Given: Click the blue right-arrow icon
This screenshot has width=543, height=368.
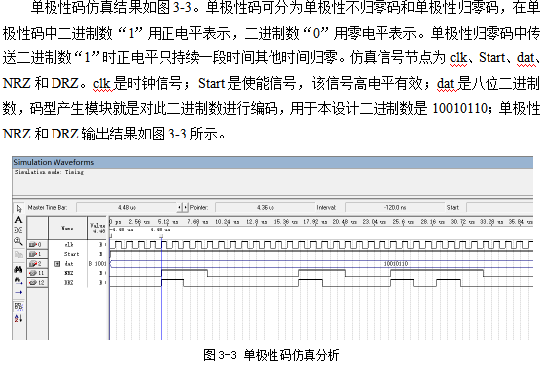Looking at the screenshot, I should pyautogui.click(x=19, y=292).
